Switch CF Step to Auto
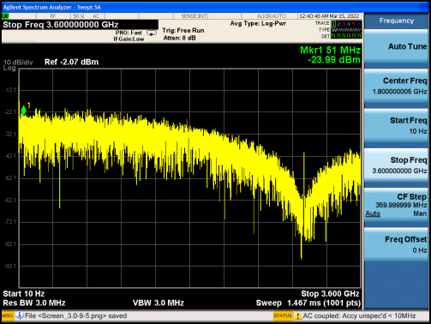The height and width of the screenshot is (324, 431). click(x=373, y=213)
